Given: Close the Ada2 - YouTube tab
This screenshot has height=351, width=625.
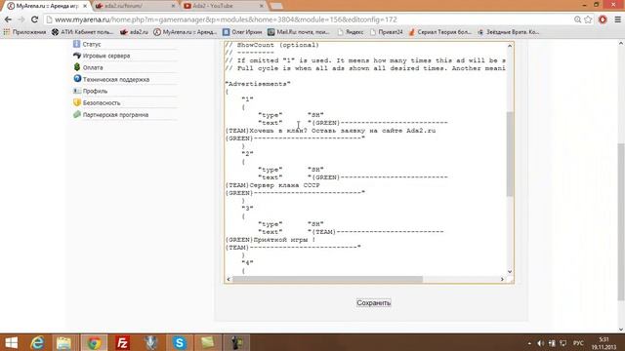Looking at the screenshot, I should [x=262, y=6].
